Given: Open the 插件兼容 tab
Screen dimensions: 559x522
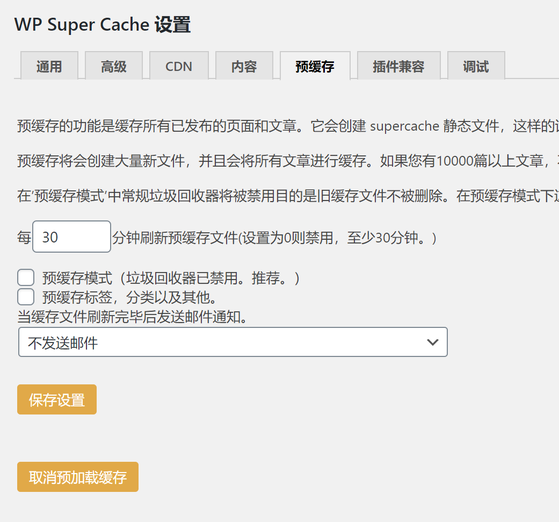Looking at the screenshot, I should [398, 66].
